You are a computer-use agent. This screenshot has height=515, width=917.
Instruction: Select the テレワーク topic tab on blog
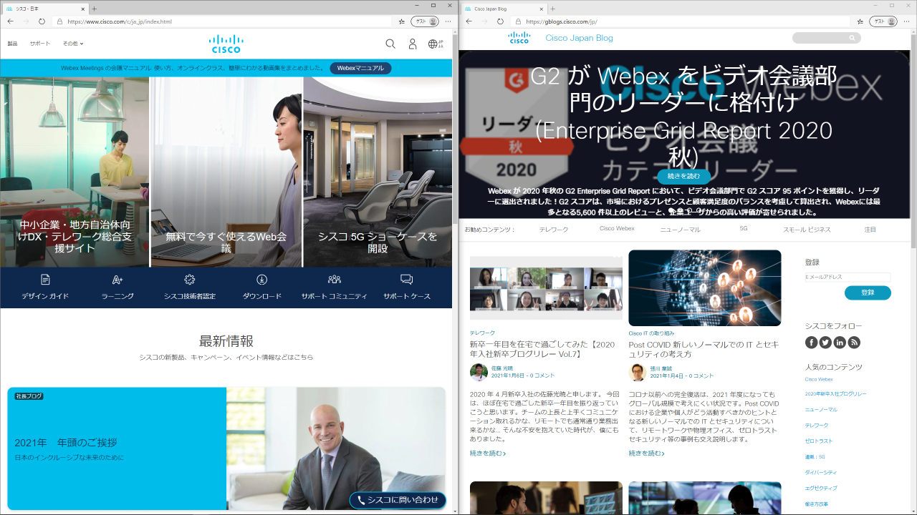pos(553,230)
